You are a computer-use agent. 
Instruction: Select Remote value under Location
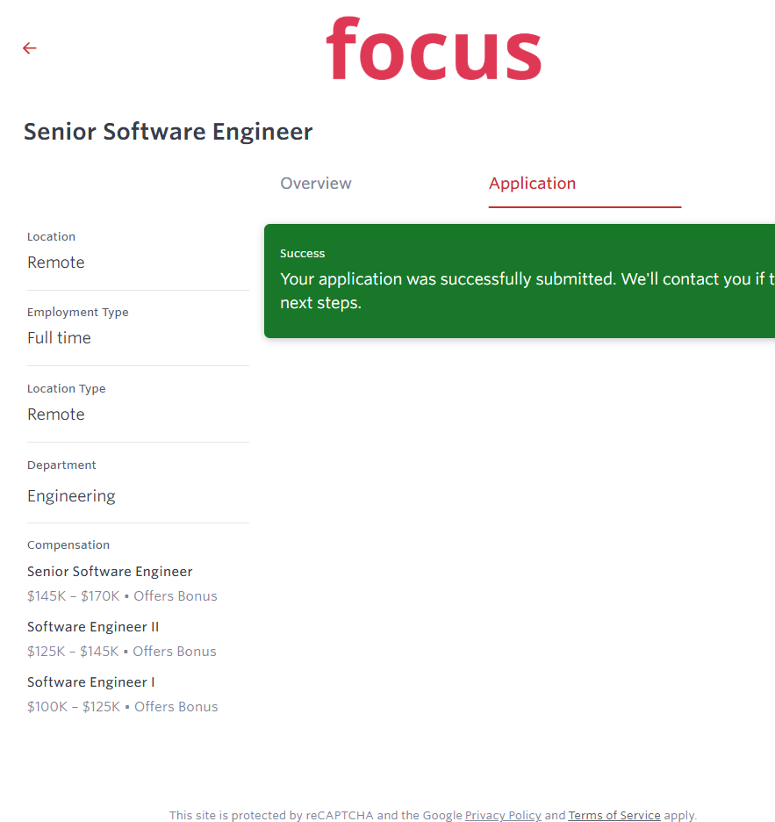56,263
